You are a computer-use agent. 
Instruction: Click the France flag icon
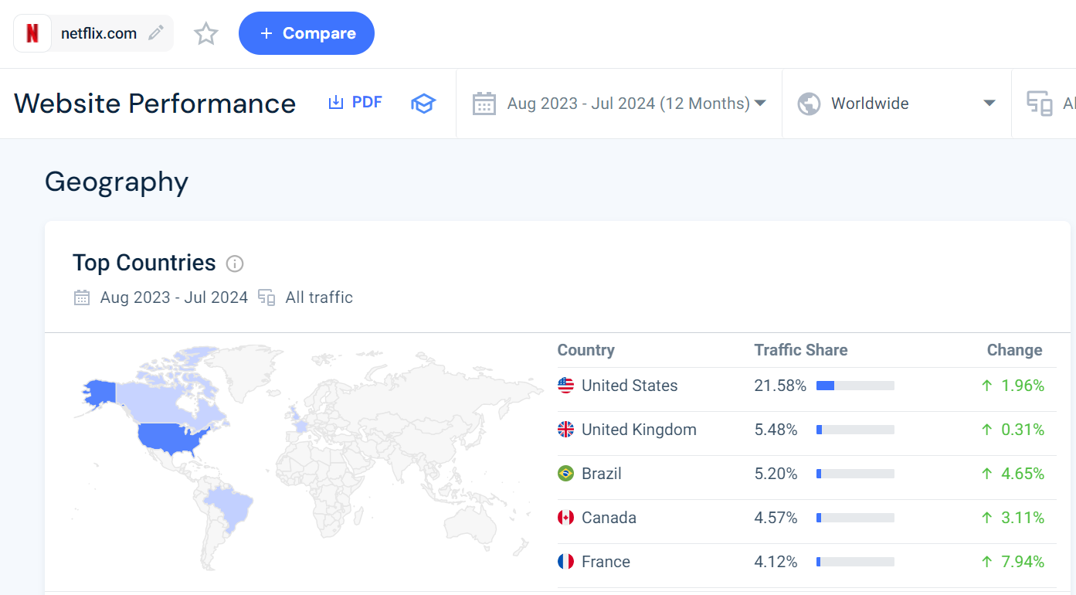pyautogui.click(x=566, y=562)
